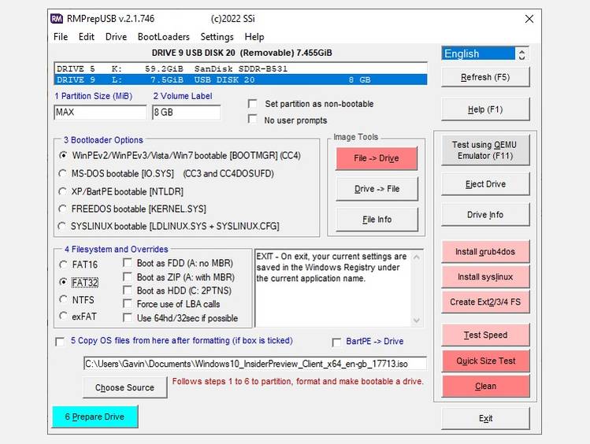Click Refresh (F5) button

[x=485, y=77]
